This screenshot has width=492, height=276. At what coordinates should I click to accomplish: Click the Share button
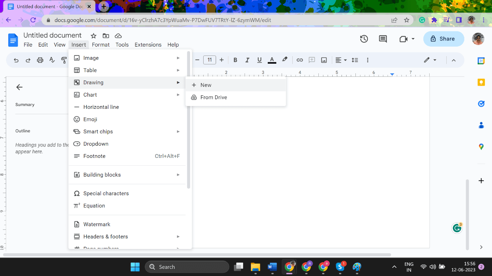(x=444, y=39)
